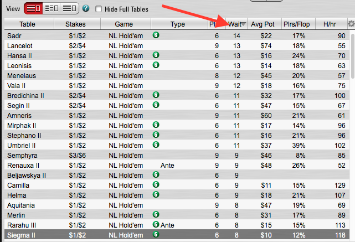Select the first table view layout icon

click(x=34, y=8)
